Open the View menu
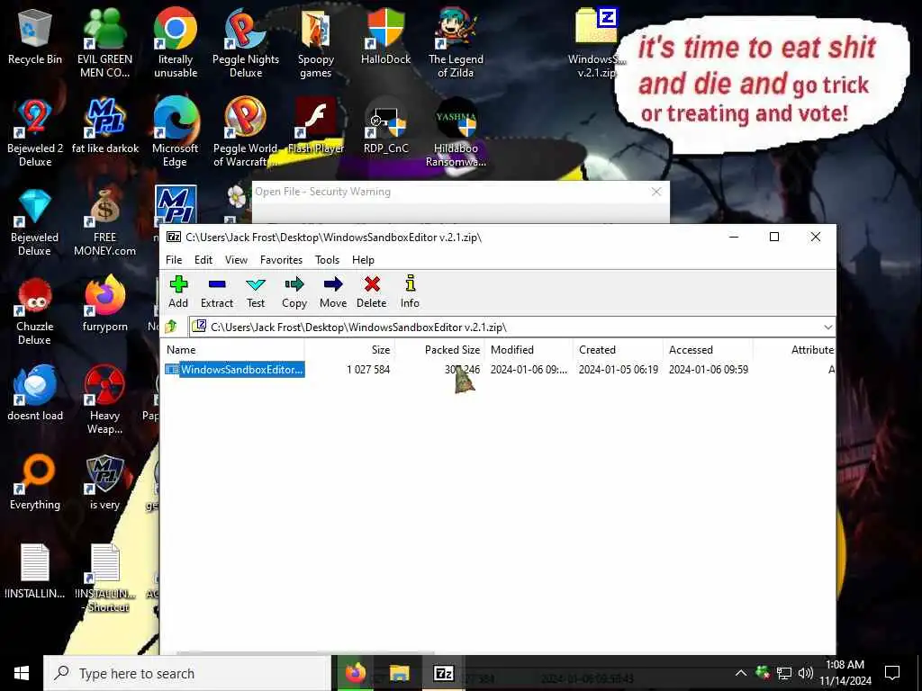This screenshot has height=691, width=922. pyautogui.click(x=237, y=260)
